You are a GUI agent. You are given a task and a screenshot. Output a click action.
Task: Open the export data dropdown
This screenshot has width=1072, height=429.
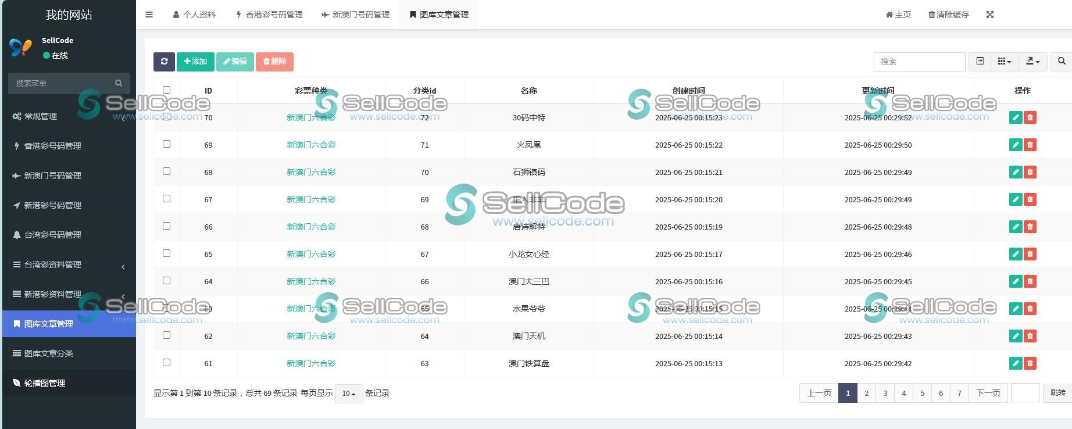click(x=1033, y=62)
